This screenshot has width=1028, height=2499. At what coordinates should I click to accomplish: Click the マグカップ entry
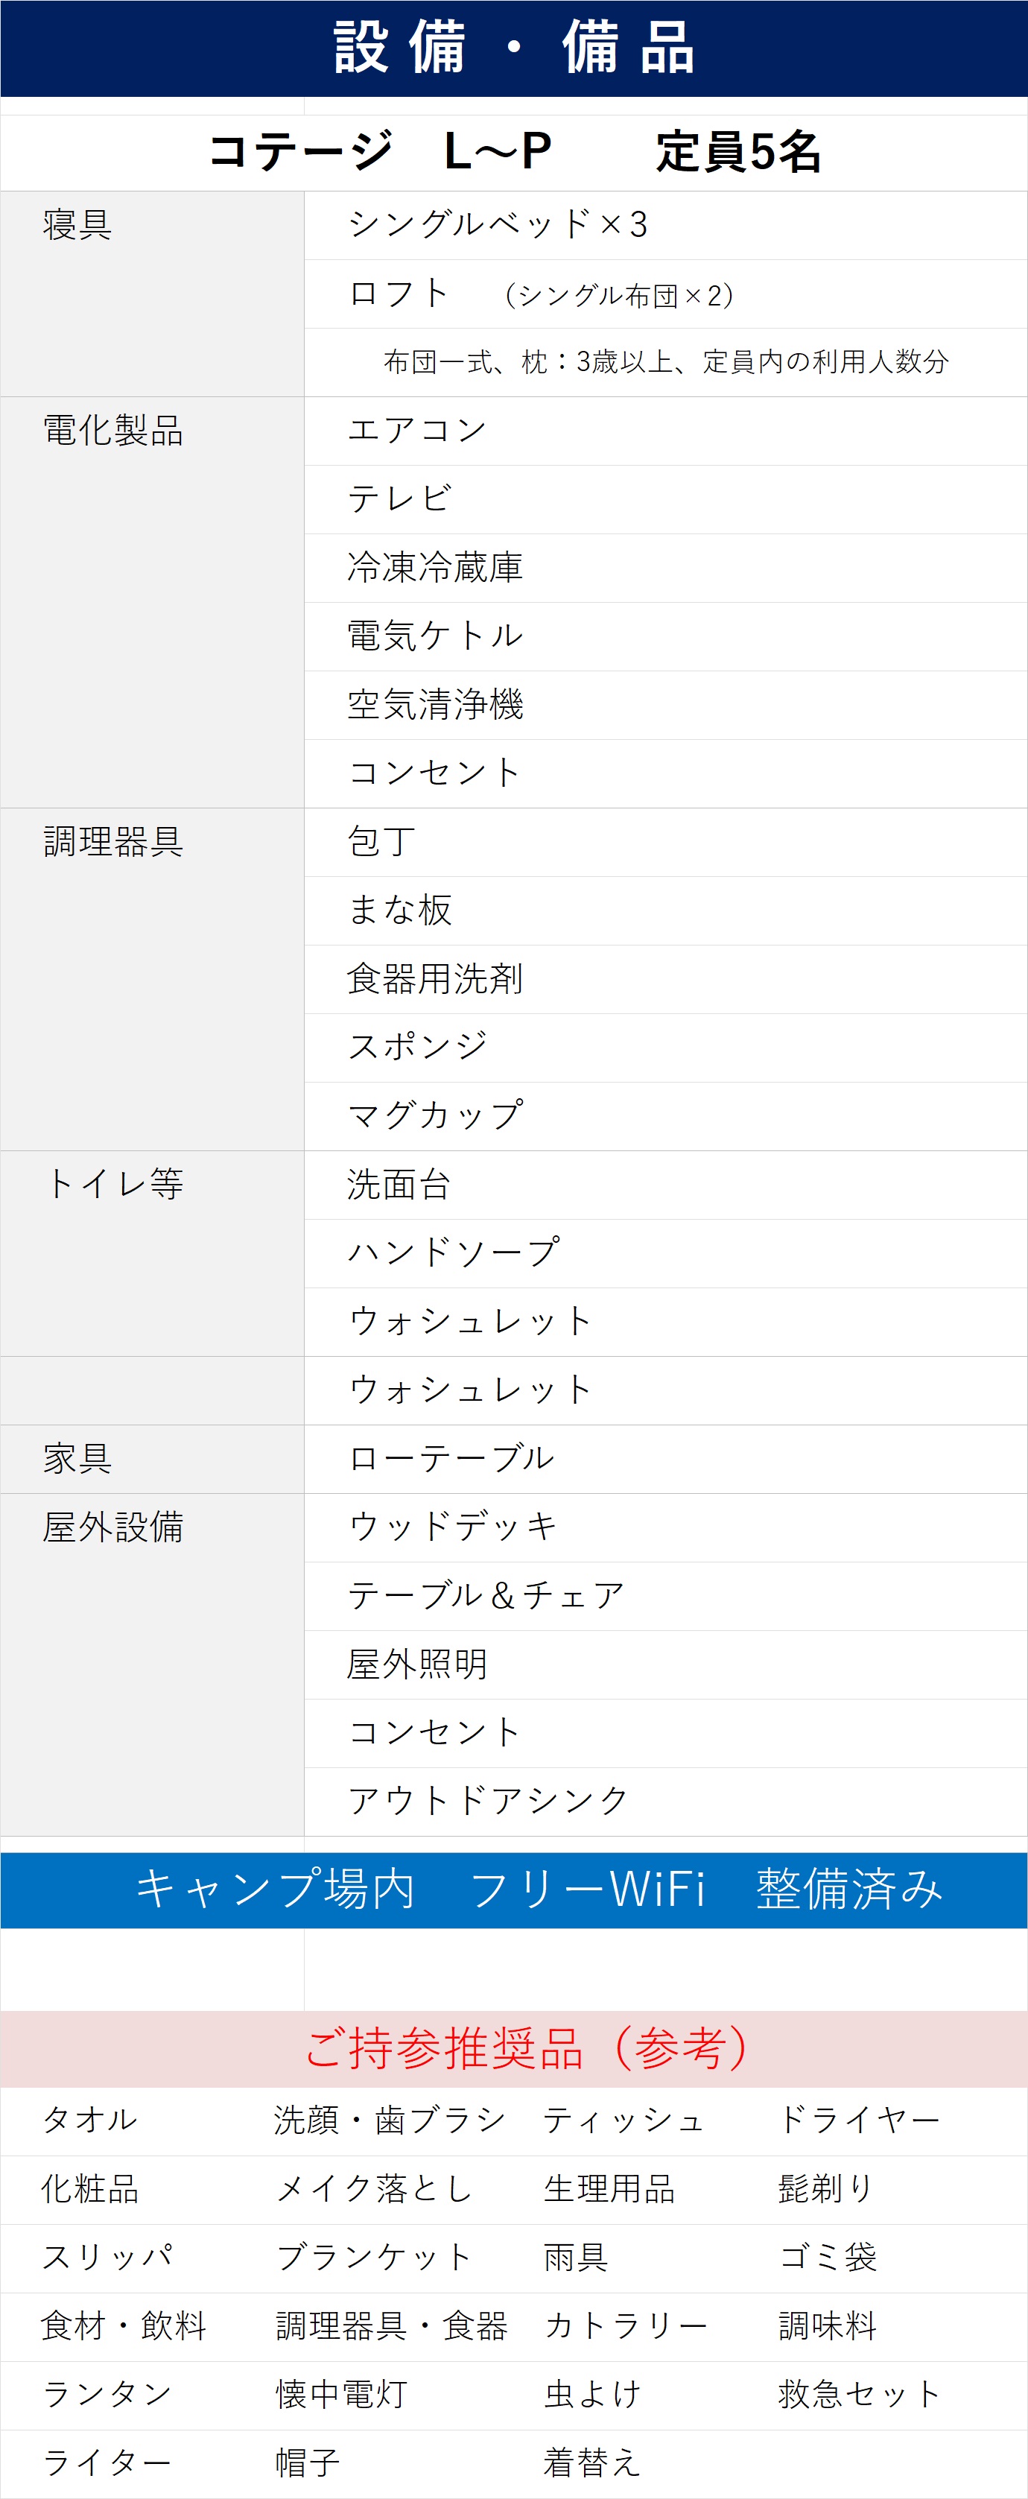point(434,1115)
